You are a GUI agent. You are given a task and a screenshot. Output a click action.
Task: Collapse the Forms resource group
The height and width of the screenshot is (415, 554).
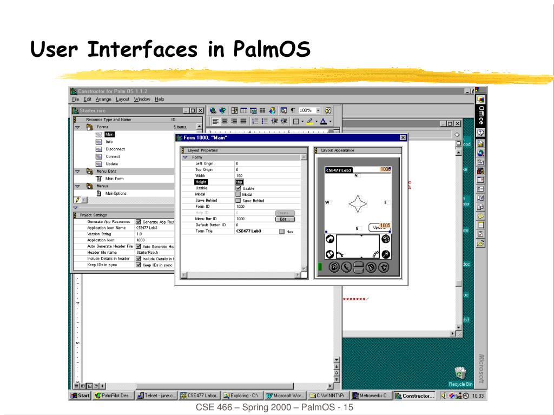coord(78,127)
